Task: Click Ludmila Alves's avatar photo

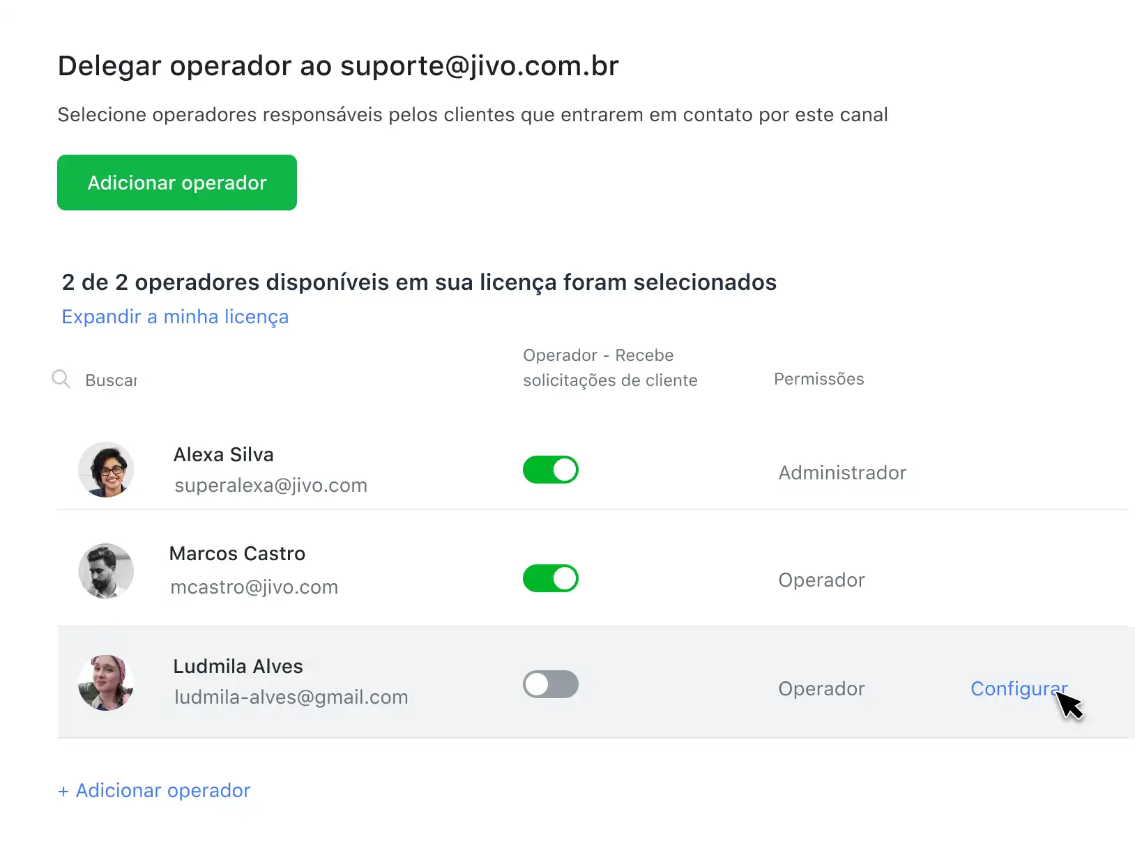Action: pos(106,683)
